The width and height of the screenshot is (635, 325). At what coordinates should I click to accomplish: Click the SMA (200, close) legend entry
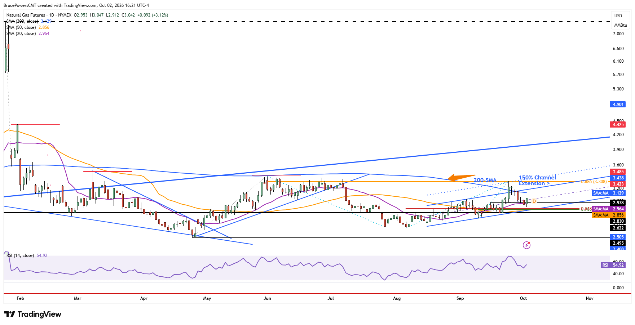tap(29, 21)
